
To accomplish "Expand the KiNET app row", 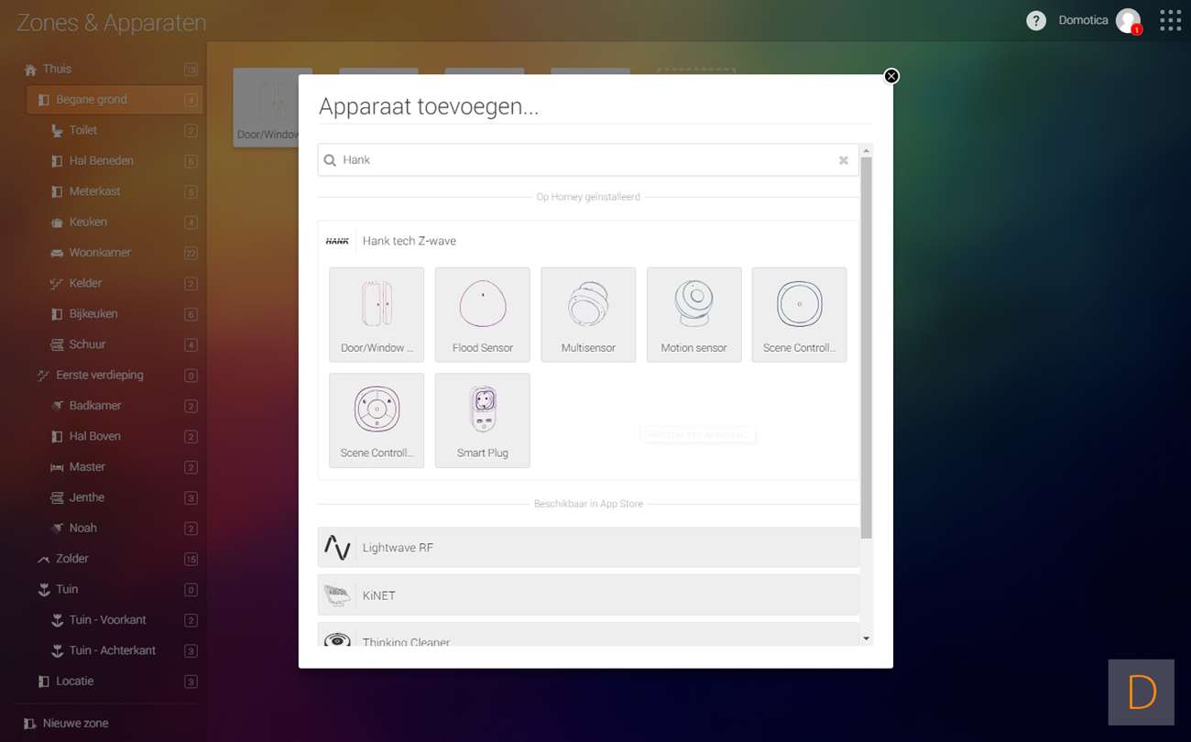I will click(x=588, y=595).
